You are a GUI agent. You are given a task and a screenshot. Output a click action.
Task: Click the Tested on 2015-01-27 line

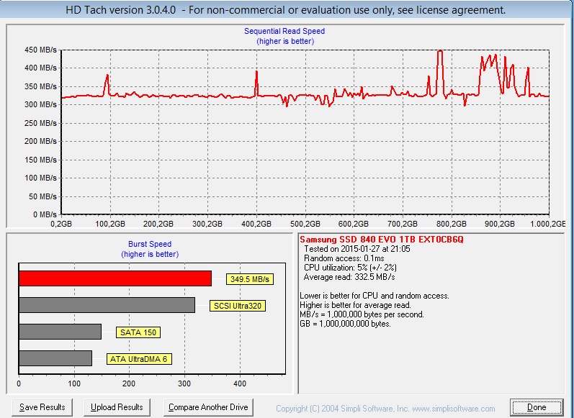pos(357,249)
